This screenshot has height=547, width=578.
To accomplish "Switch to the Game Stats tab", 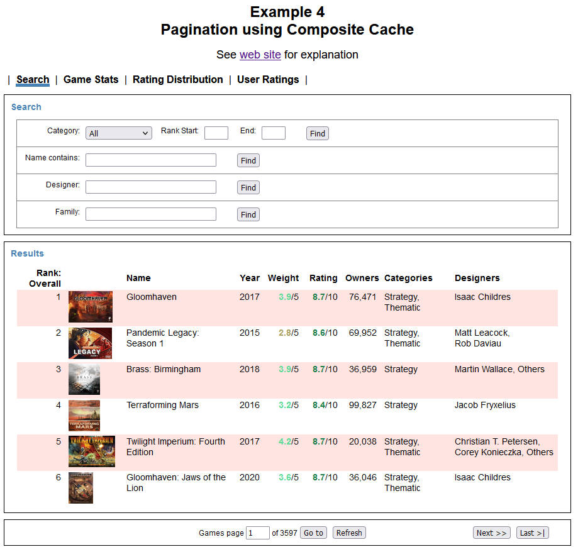I will (x=91, y=80).
